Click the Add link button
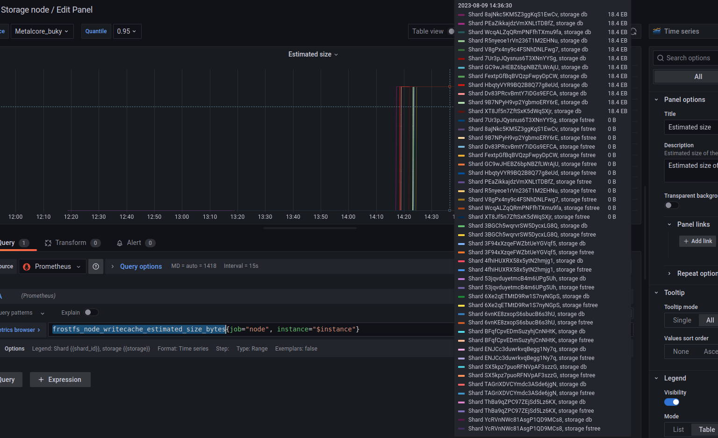The height and width of the screenshot is (438, 718). click(x=698, y=241)
